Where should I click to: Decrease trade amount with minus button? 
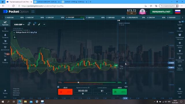click(98, 94)
